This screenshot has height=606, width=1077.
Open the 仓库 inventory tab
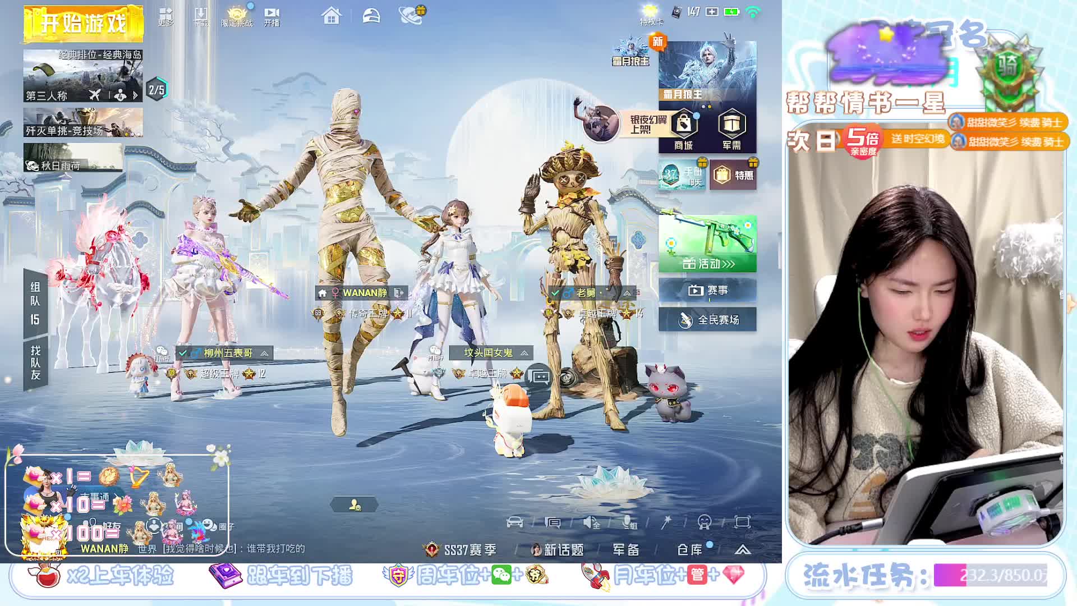tap(689, 550)
